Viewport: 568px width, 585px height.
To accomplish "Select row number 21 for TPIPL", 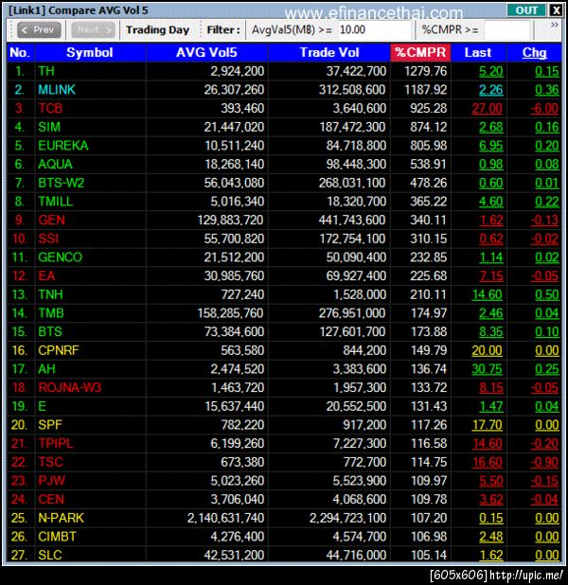I will [19, 444].
